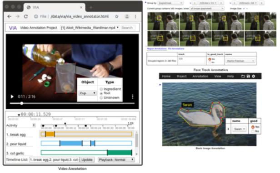Screen dimensions: 280x173
Task: Decrease image size with the minus
Action: [247, 9]
